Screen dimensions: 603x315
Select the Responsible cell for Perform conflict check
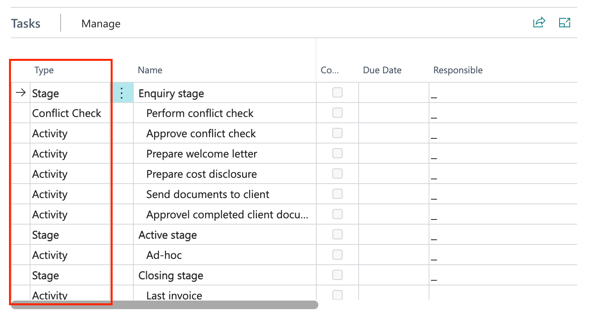point(503,113)
